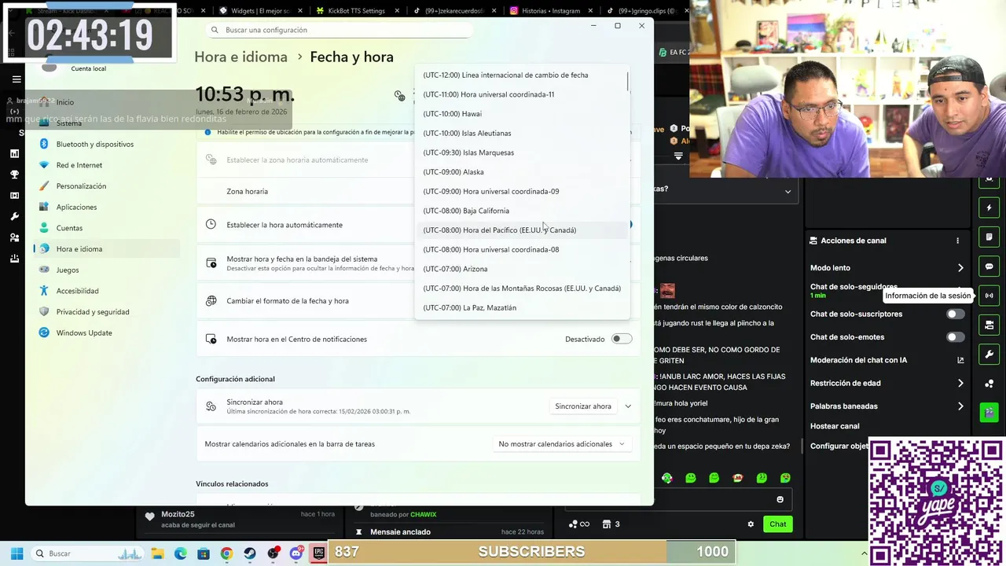Expand Palabras baneadas options

[x=960, y=406]
